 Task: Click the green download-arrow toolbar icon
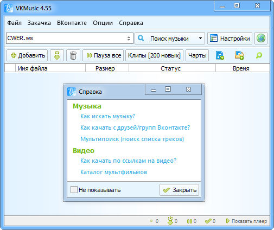[57, 55]
